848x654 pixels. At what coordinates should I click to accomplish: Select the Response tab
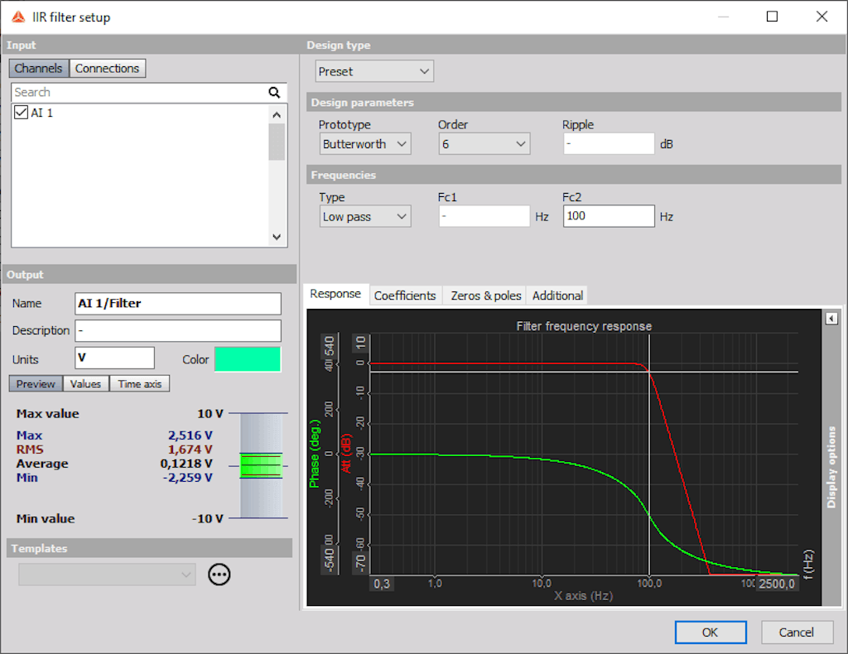click(x=335, y=294)
